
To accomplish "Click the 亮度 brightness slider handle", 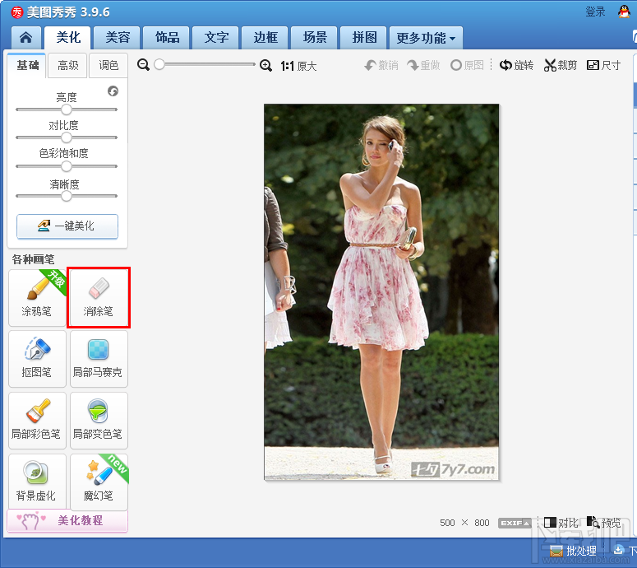I will [x=67, y=109].
